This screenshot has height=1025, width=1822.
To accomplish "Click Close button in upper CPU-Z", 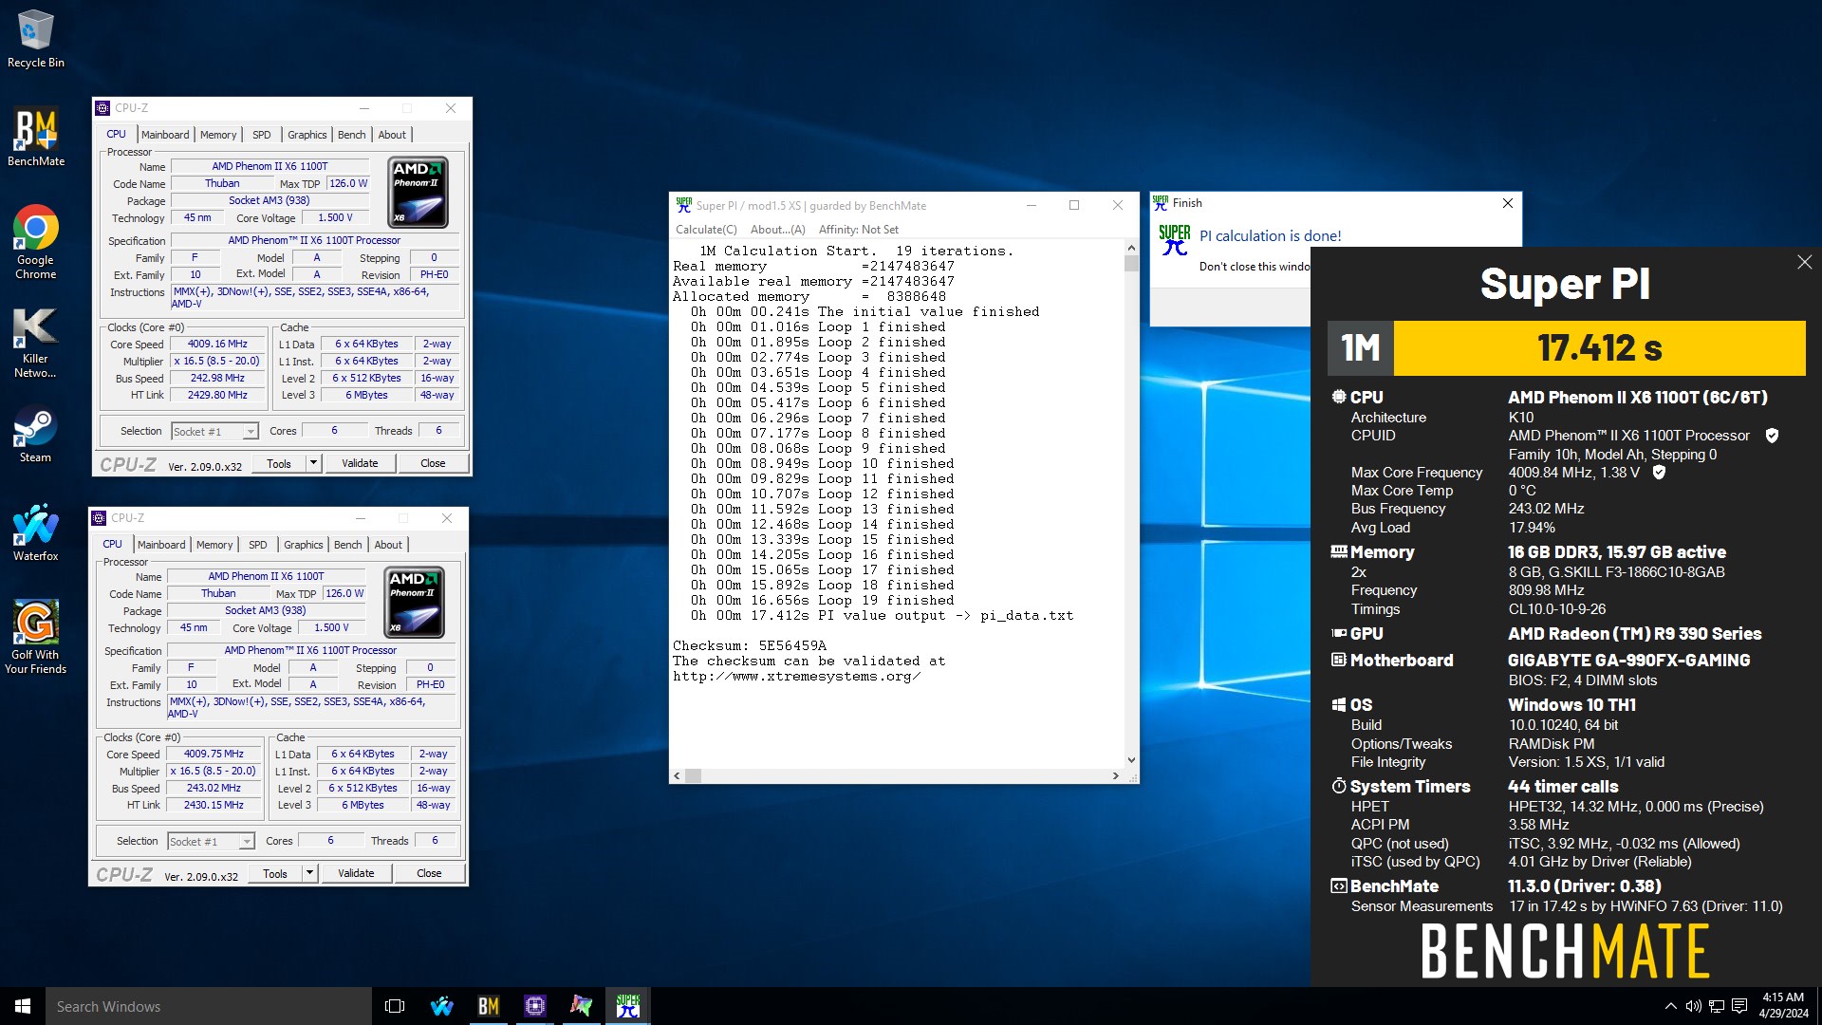I will pyautogui.click(x=433, y=463).
